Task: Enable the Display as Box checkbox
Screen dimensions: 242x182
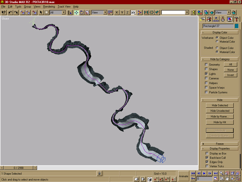Action: [x=207, y=153]
